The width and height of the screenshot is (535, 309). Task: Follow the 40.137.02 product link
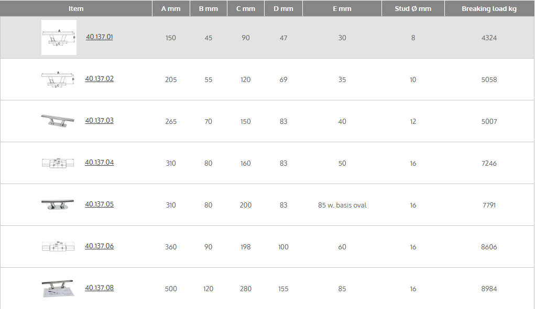tap(100, 79)
